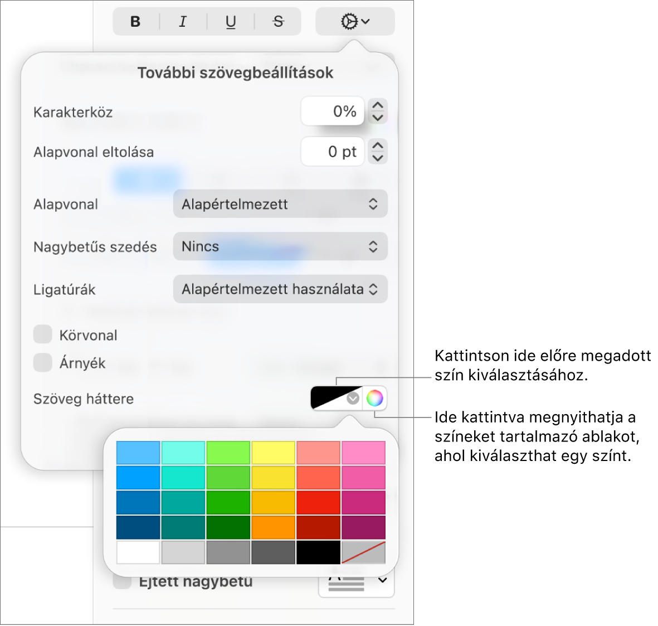Toggle the Ejtett nagybetű checkbox
Viewport: 658px width, 626px height.
[122, 582]
